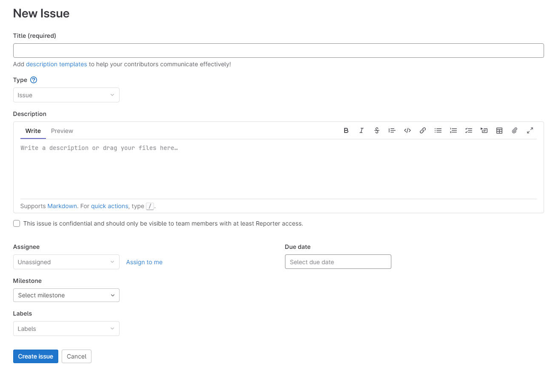Viewport: 550px width, 381px height.
Task: Add a checklist to the description
Action: [x=469, y=131]
